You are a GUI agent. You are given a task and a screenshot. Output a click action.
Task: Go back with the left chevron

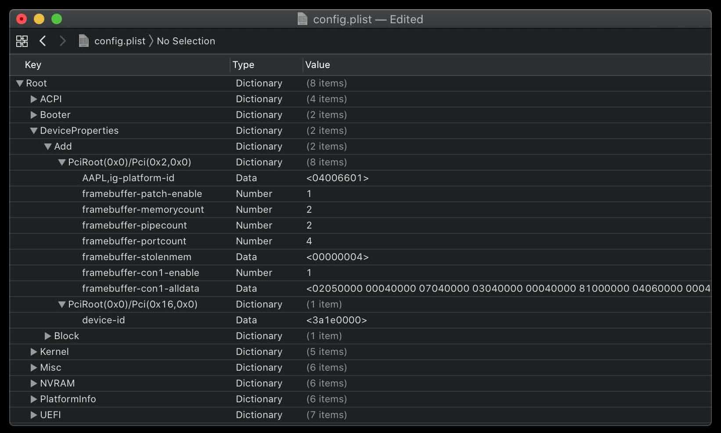[43, 41]
